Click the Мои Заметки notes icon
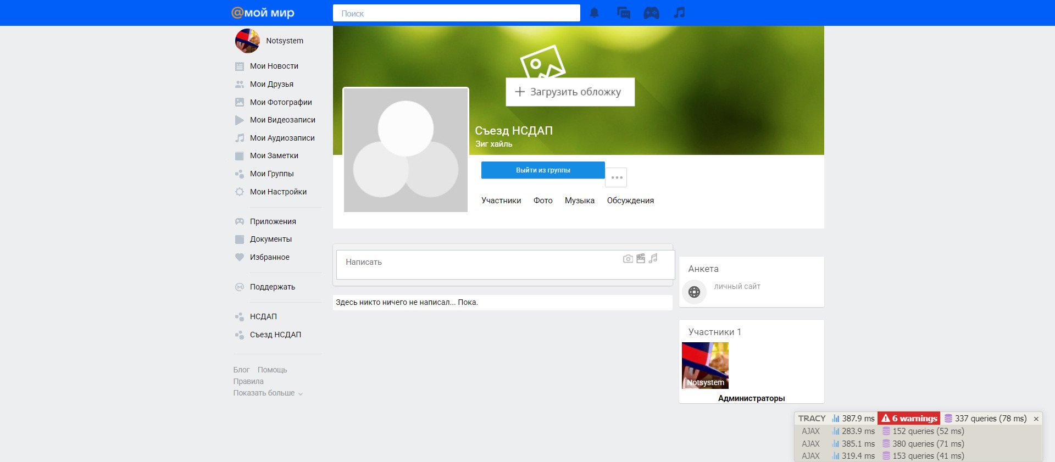1055x462 pixels. tap(240, 156)
